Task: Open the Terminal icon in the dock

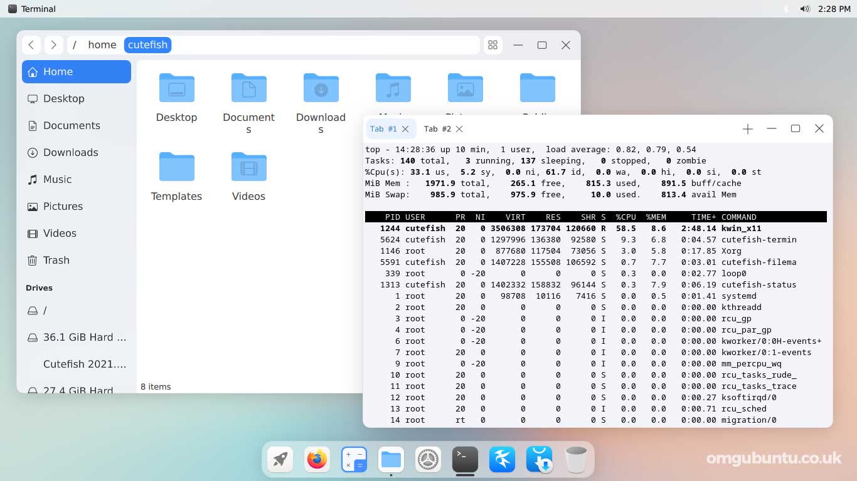Action: pyautogui.click(x=465, y=459)
